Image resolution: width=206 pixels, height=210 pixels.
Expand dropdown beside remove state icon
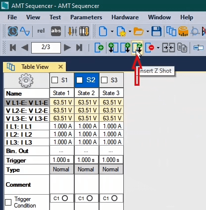pyautogui.click(x=158, y=48)
